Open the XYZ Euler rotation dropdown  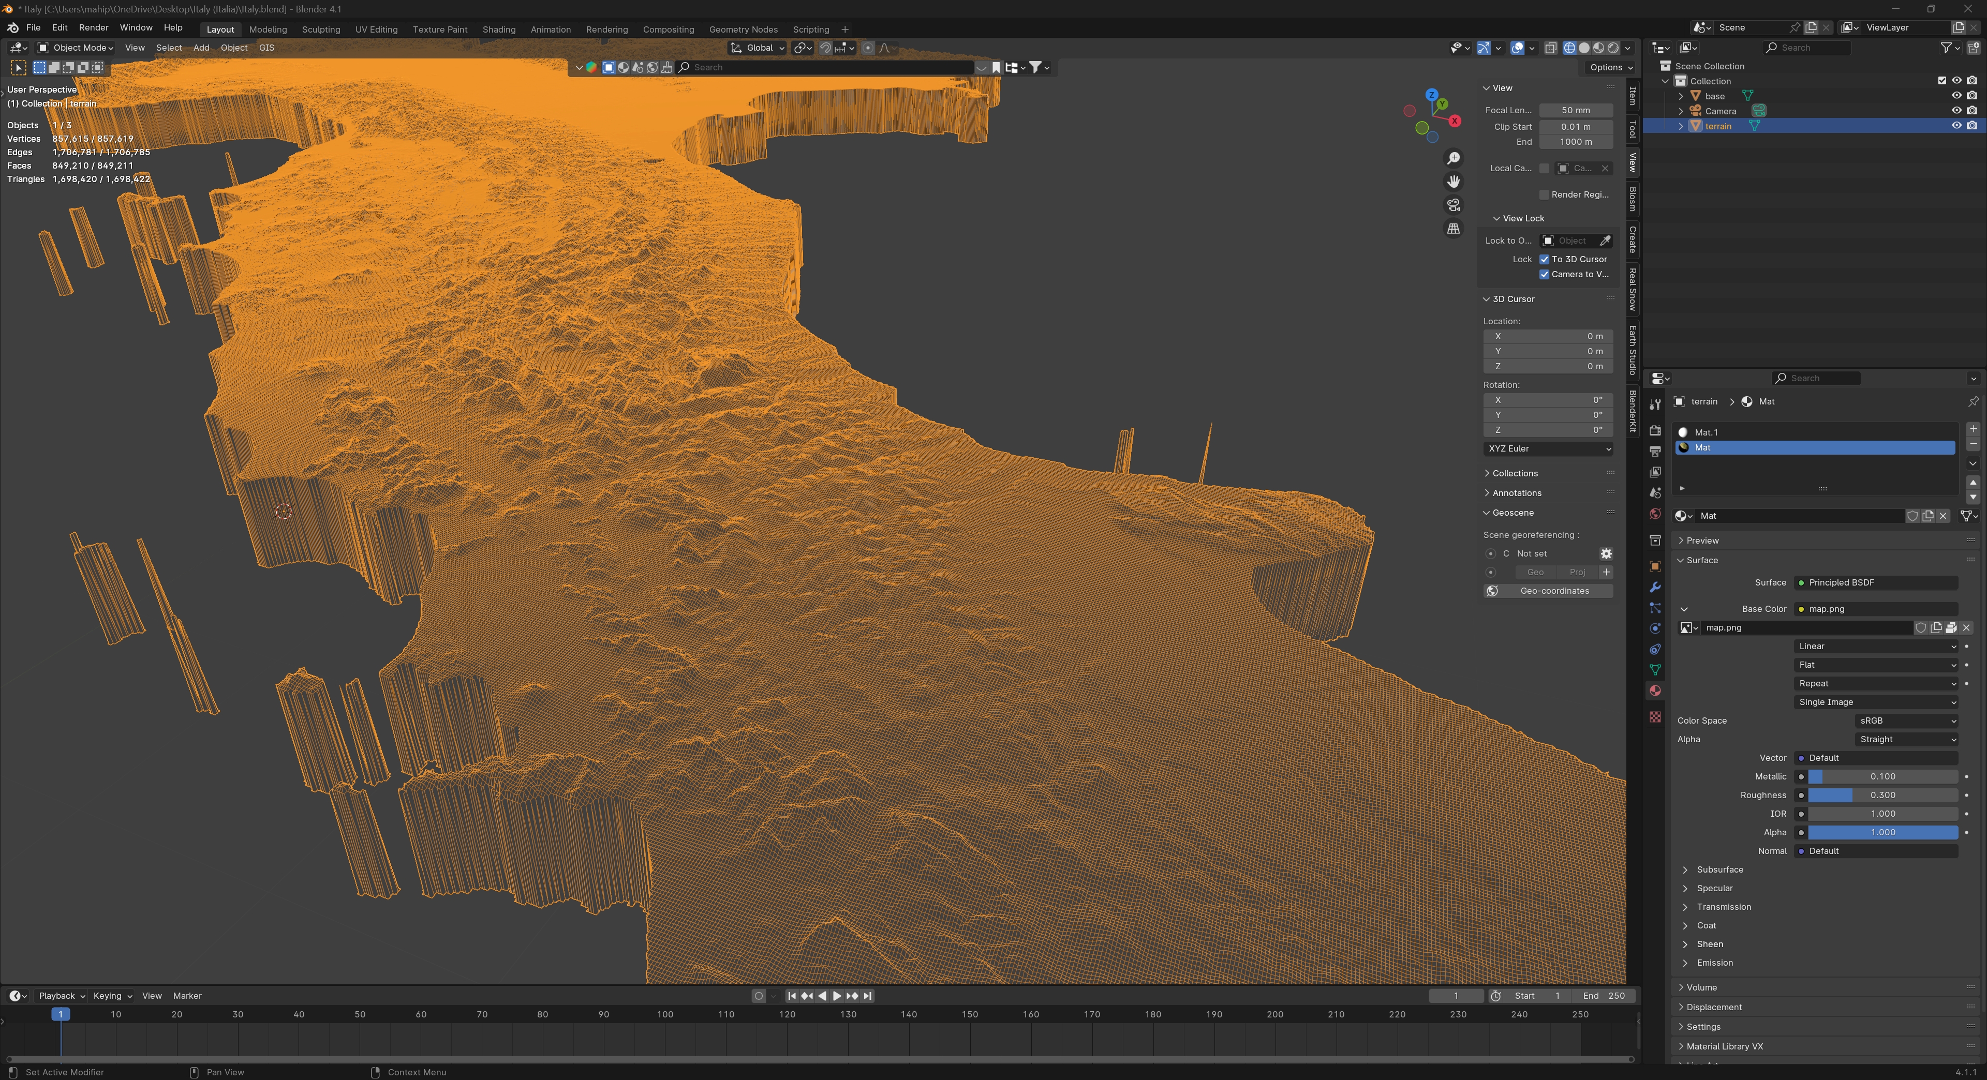pos(1547,448)
